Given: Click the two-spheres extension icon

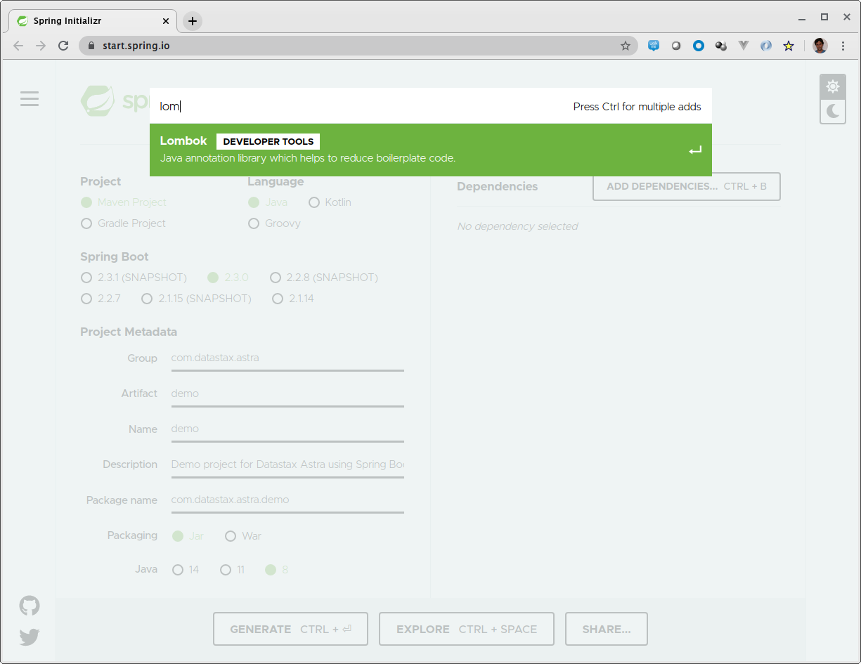Looking at the screenshot, I should pyautogui.click(x=721, y=46).
